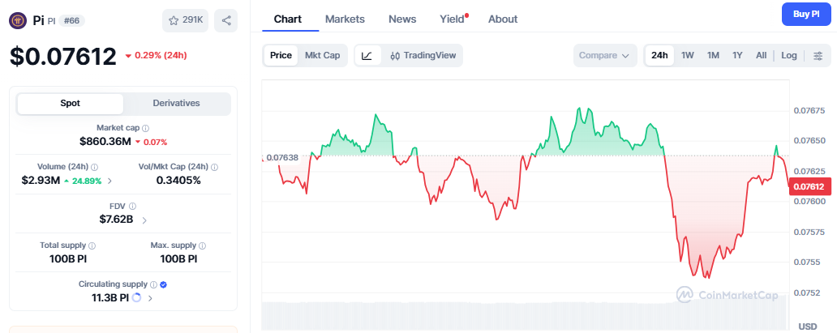Switch to Derivatives view

176,104
